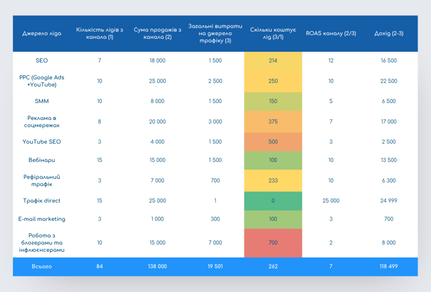
Task: Click the "Всього" total row label
Action: [x=42, y=266]
